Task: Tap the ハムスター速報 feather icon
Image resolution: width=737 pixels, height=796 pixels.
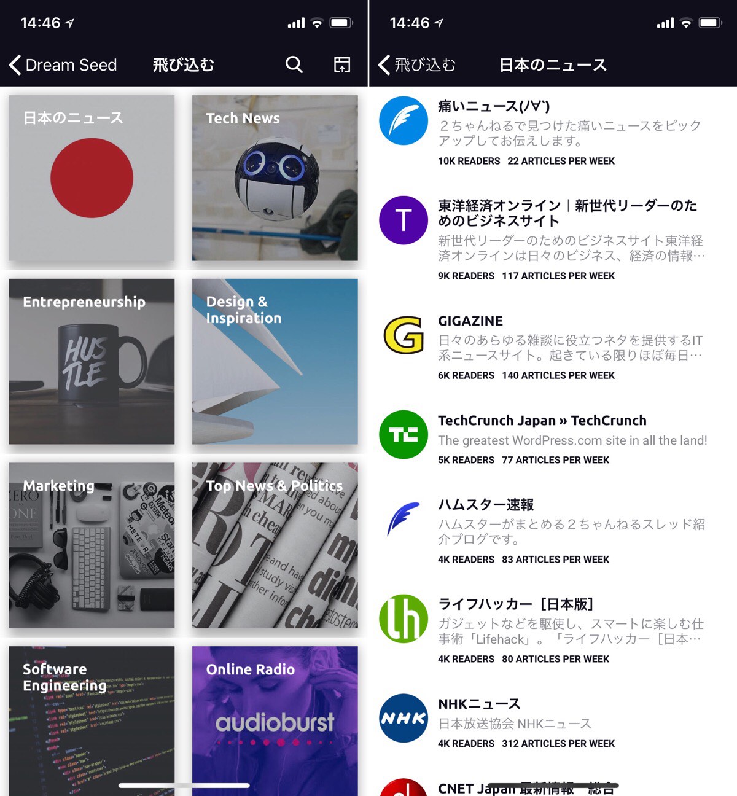Action: point(404,519)
